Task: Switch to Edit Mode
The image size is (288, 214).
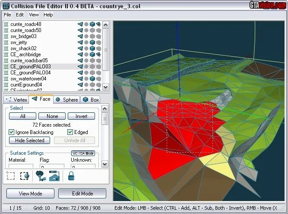Action: click(82, 193)
